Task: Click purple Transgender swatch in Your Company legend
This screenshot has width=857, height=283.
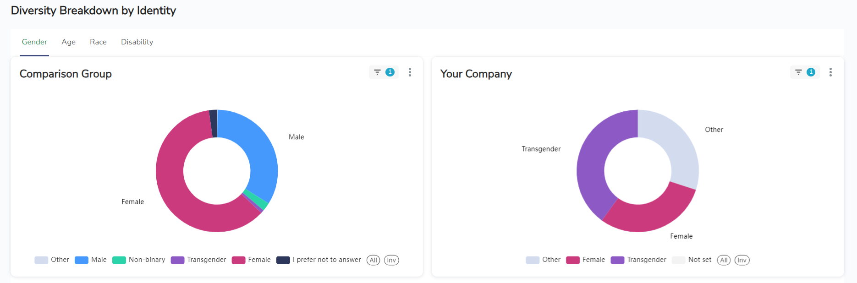Action: tap(617, 260)
